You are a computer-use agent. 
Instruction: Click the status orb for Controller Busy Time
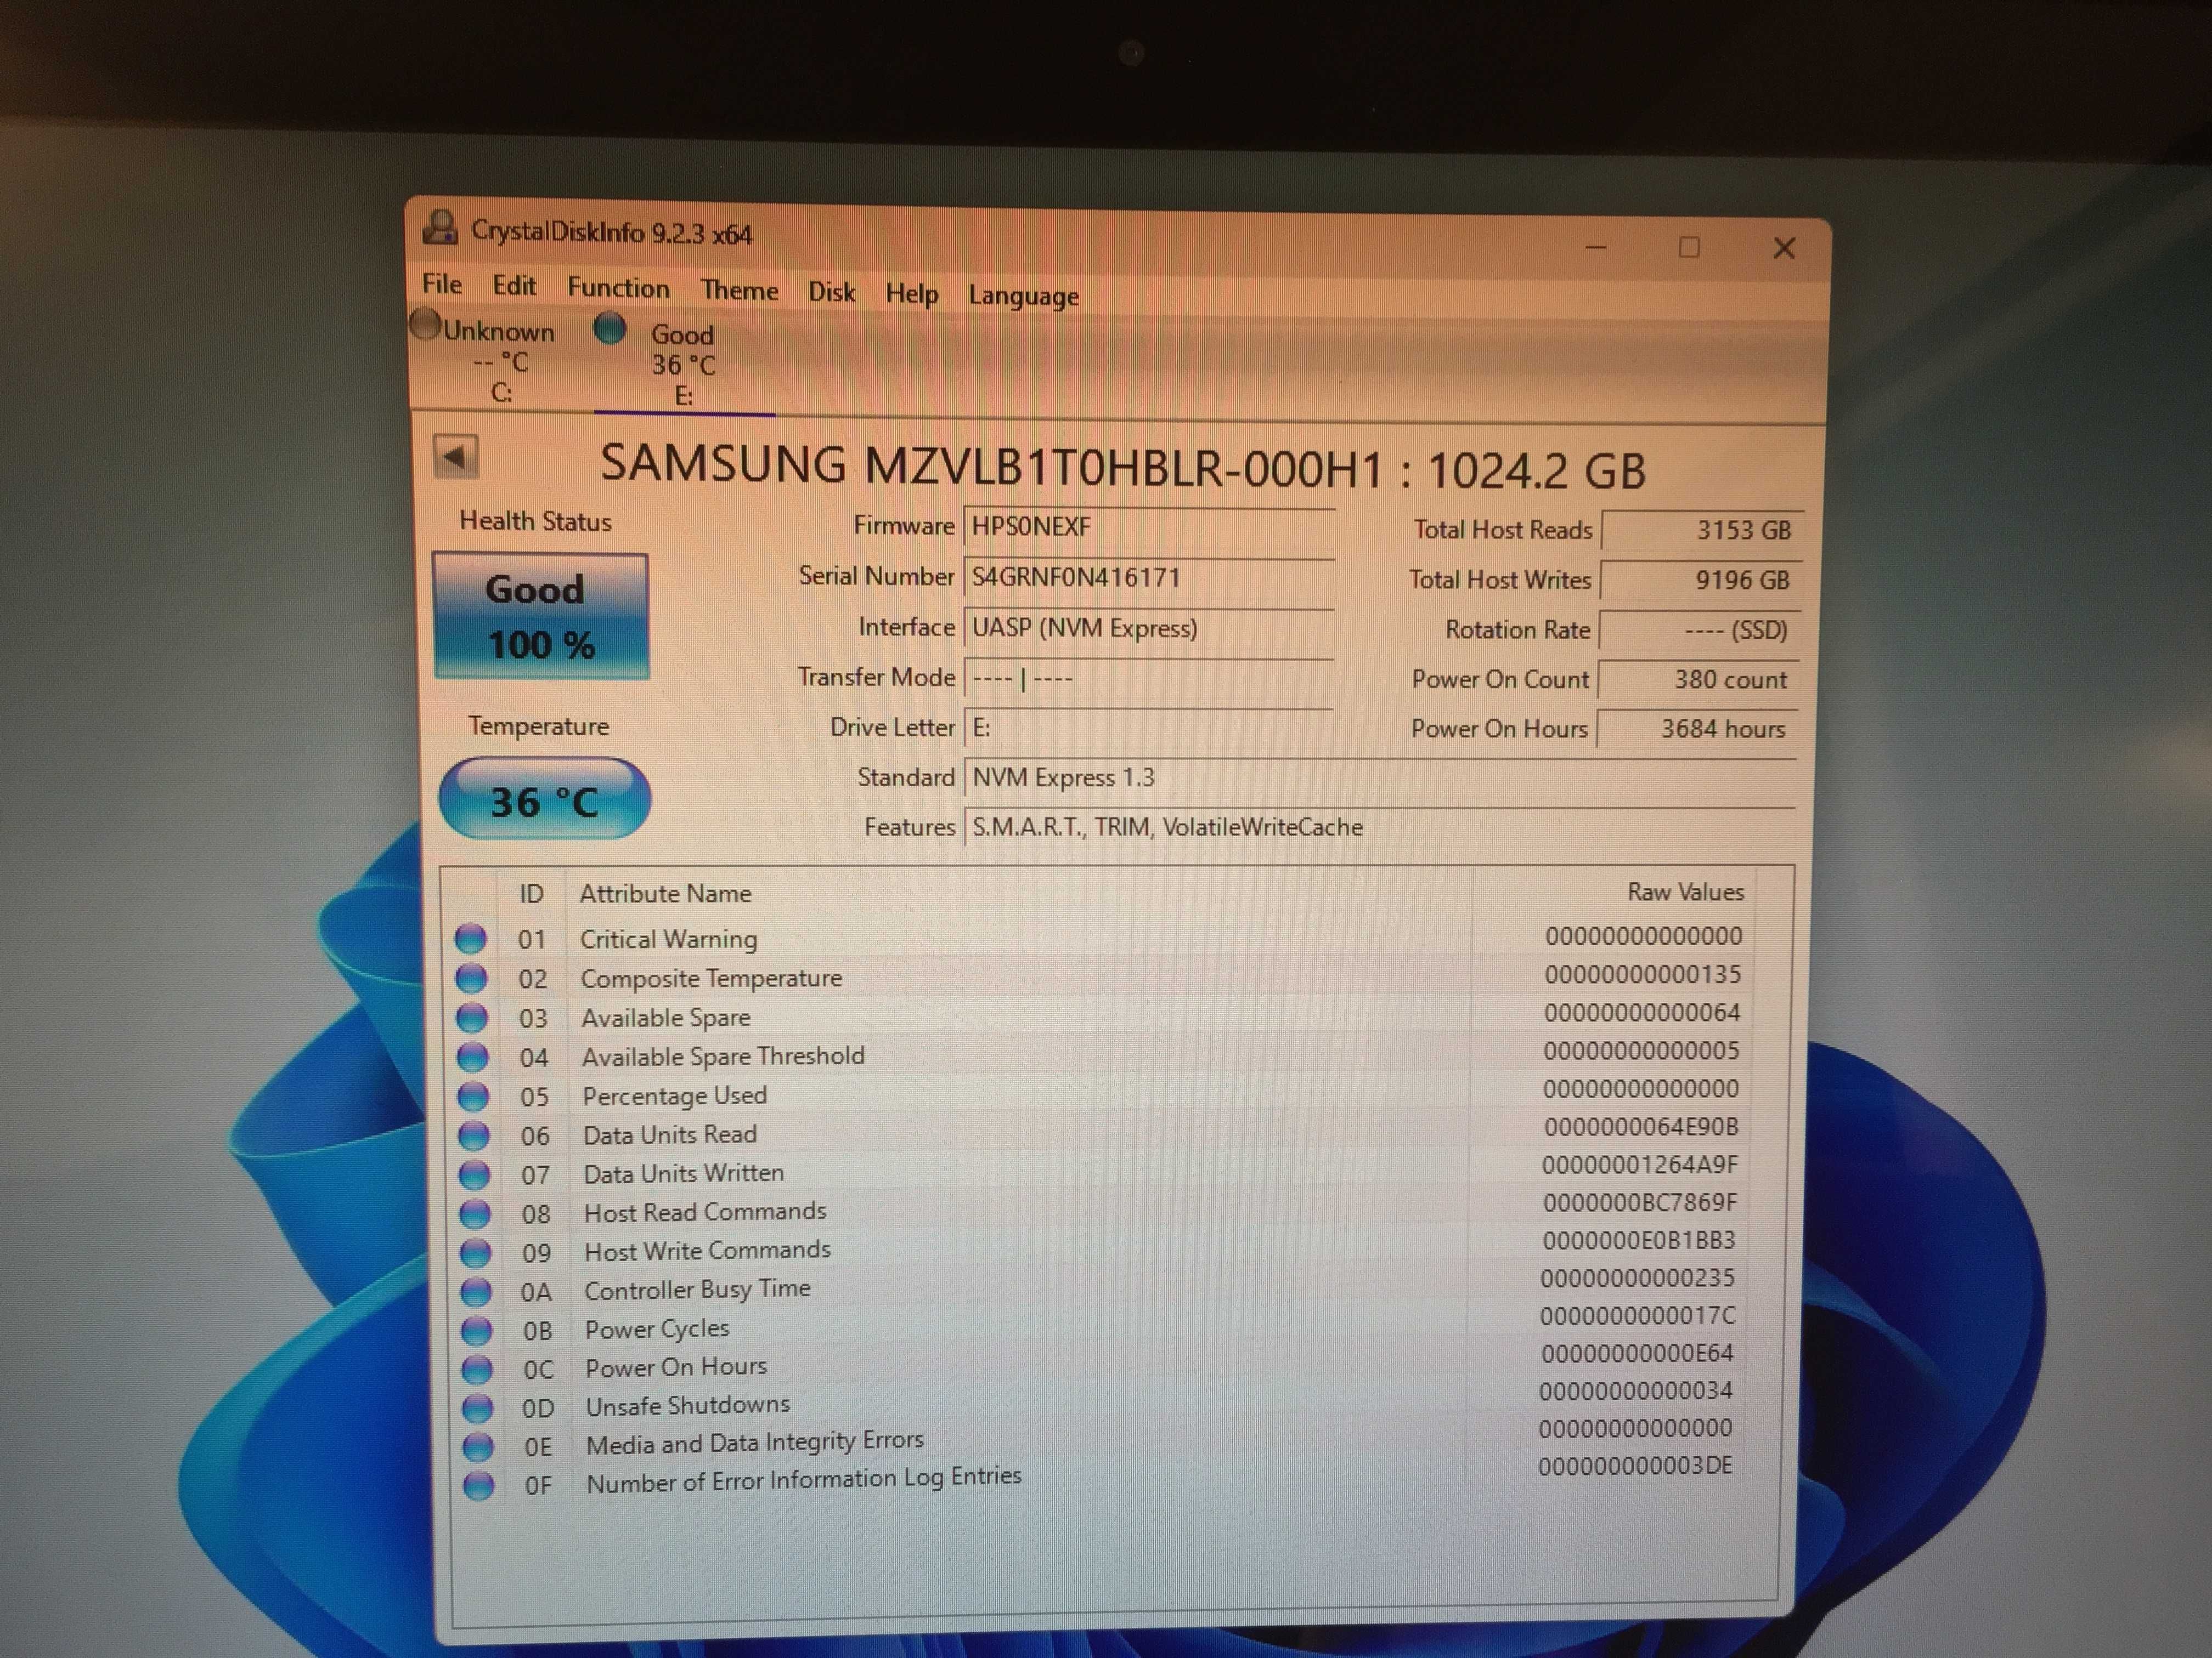pos(475,1291)
